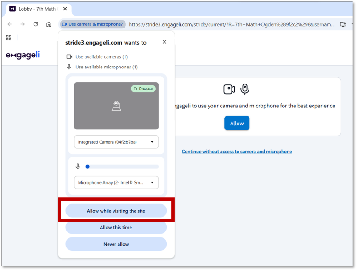
Task: Open the apps grid icon in bookmarks bar
Action: pyautogui.click(x=9, y=38)
